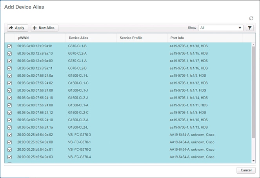Viewport: 260px width, 178px height.
Task: Click device alias VSI-FC-G370-4
Action: (x=80, y=157)
